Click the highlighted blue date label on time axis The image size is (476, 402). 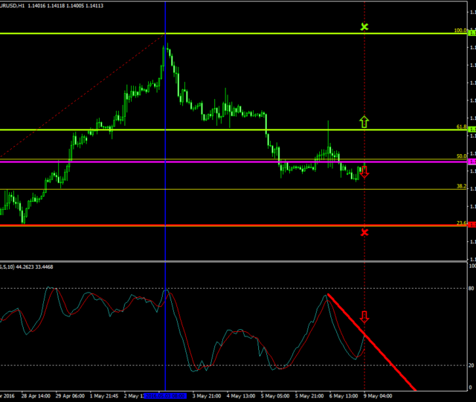point(165,396)
